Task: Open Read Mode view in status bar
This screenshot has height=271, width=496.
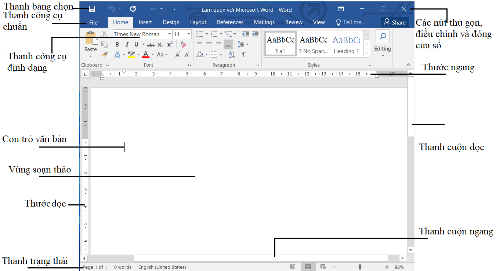Action: (293, 267)
